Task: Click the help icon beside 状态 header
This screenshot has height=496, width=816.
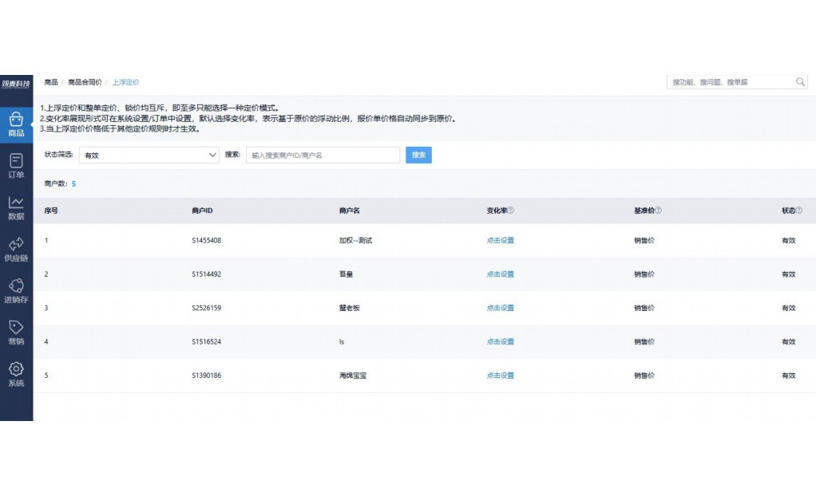Action: (798, 210)
